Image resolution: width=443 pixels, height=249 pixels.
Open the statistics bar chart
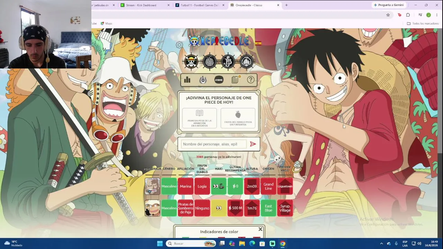coord(187,80)
